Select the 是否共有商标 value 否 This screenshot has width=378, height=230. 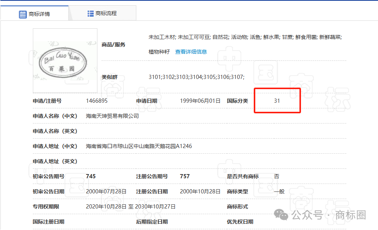pos(276,176)
